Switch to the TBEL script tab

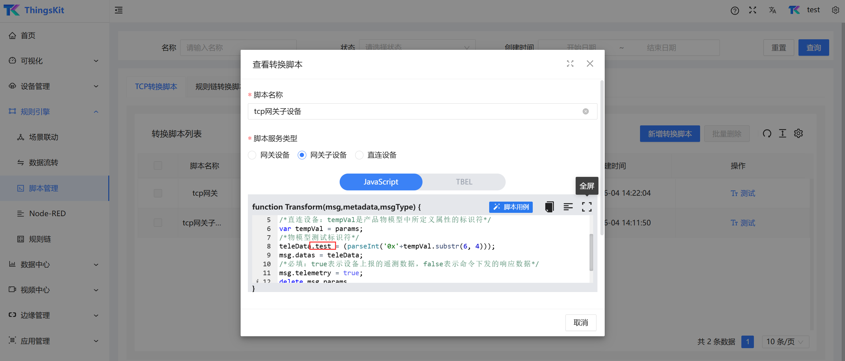coord(464,182)
